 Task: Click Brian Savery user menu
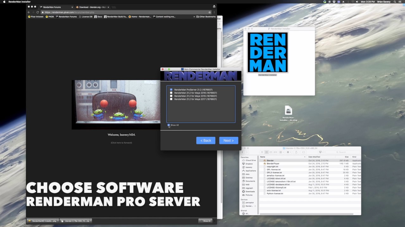(384, 2)
